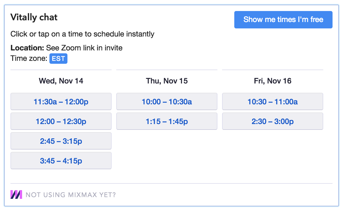Click the "Vitally chat" meeting title

[x=34, y=17]
